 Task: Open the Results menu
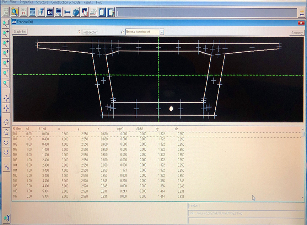point(88,2)
